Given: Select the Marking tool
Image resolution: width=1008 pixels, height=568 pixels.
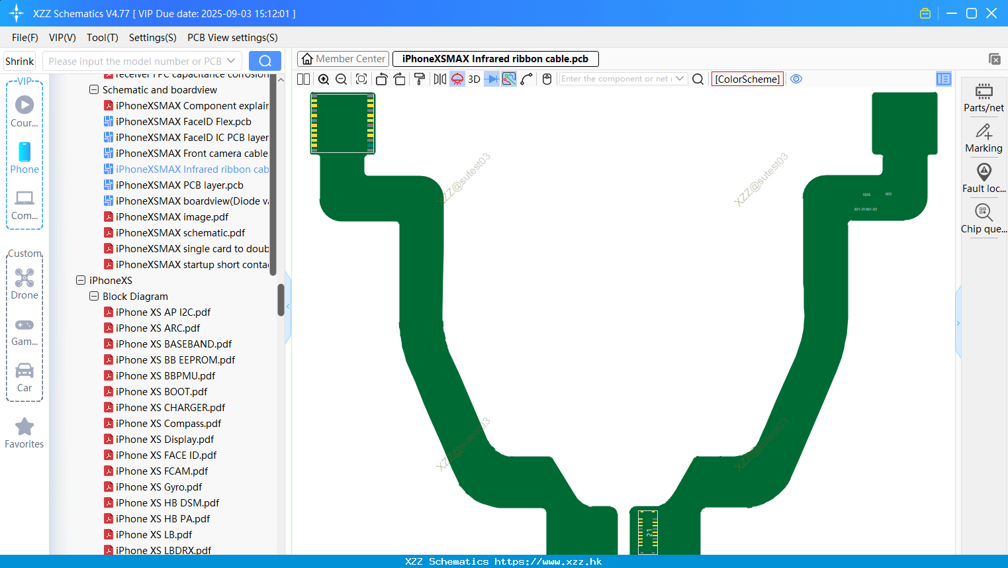Looking at the screenshot, I should (984, 138).
